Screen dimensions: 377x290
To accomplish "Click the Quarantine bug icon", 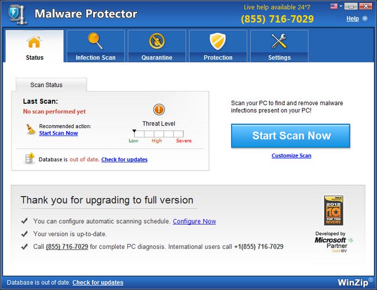I will (x=156, y=41).
